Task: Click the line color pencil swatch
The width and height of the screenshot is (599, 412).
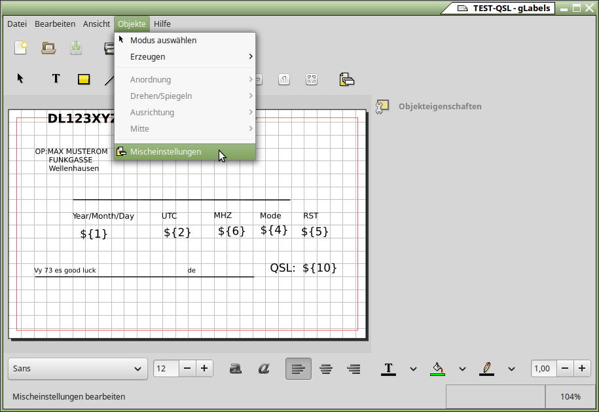Action: [x=486, y=369]
